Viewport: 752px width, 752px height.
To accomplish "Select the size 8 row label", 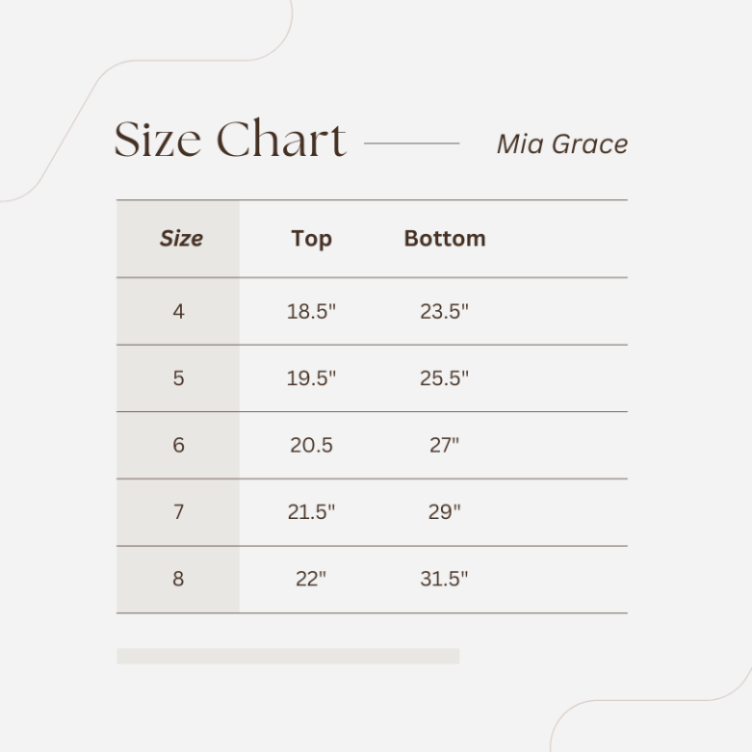I will pyautogui.click(x=178, y=579).
